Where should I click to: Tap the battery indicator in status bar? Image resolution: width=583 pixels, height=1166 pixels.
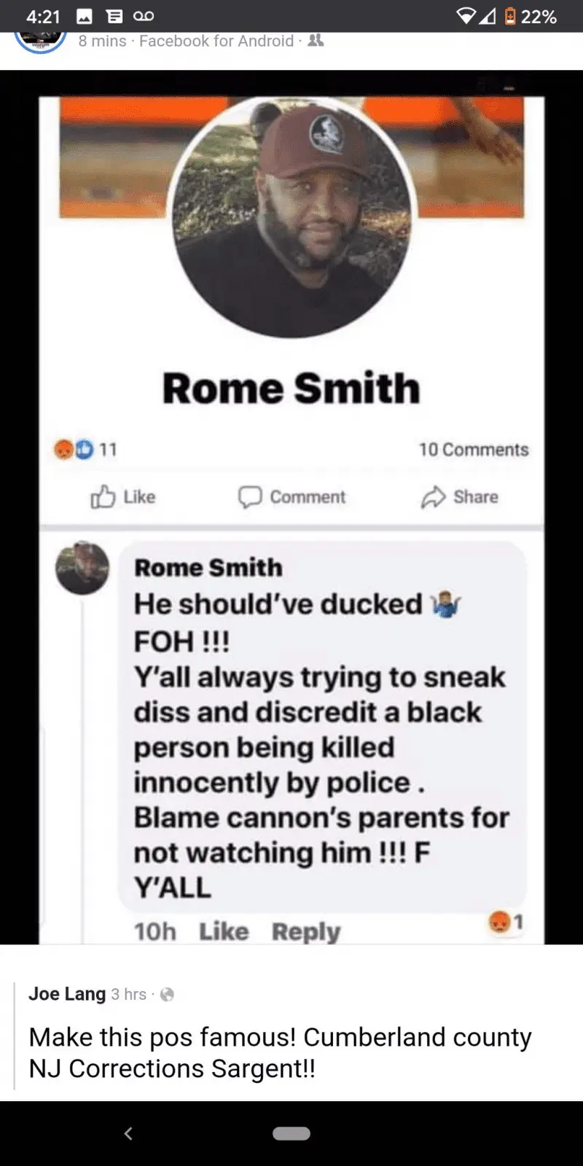(510, 16)
